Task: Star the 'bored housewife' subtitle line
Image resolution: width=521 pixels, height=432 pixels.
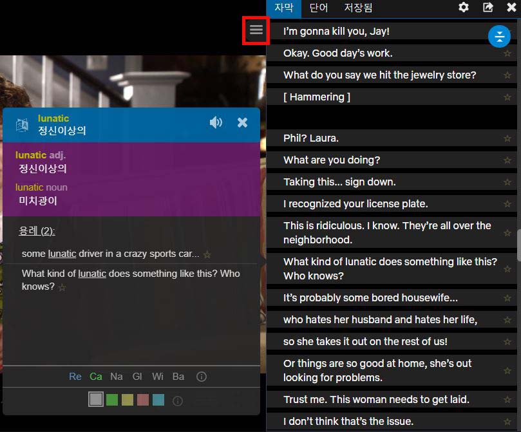Action: [x=507, y=298]
